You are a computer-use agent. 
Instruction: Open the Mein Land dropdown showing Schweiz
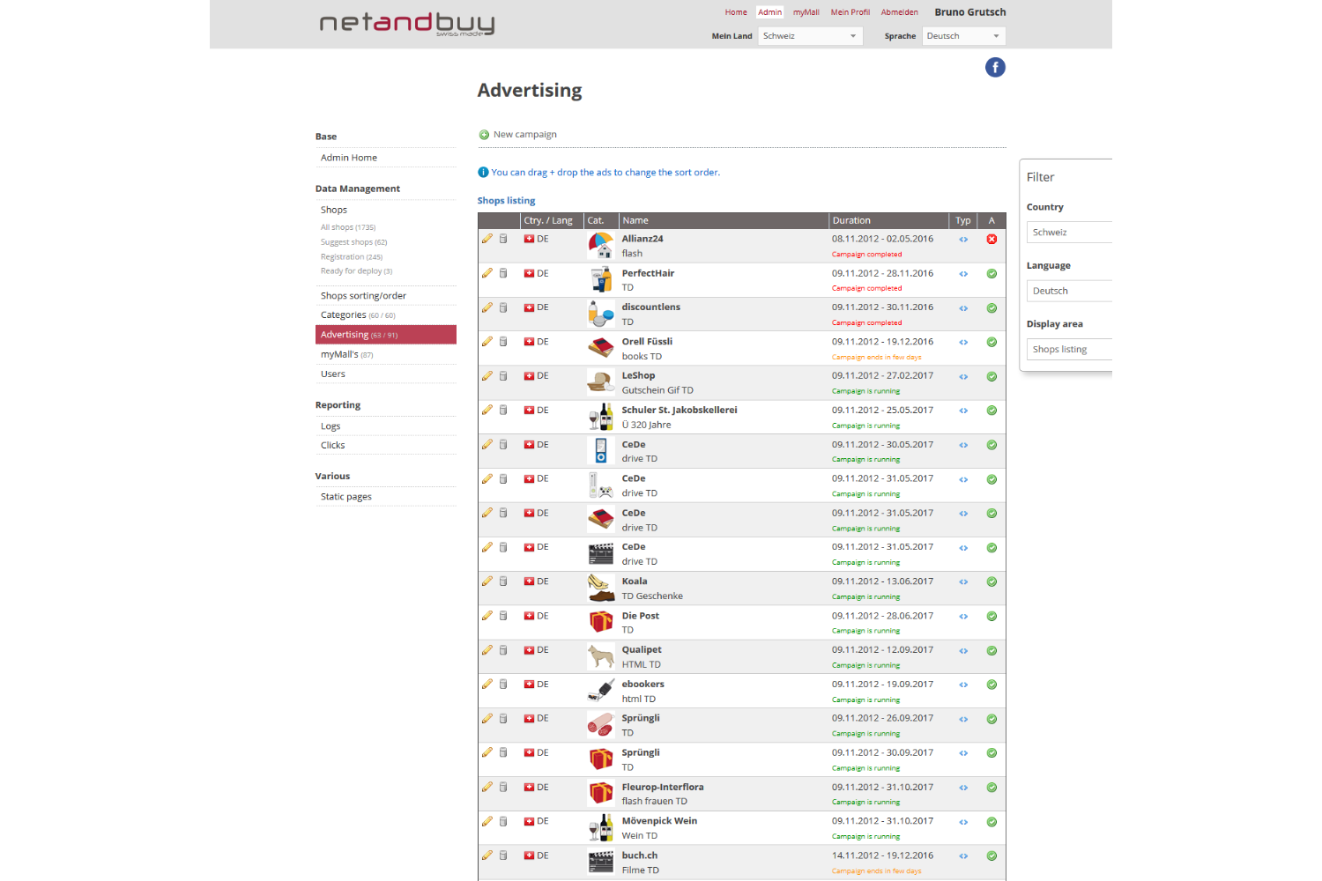(809, 36)
